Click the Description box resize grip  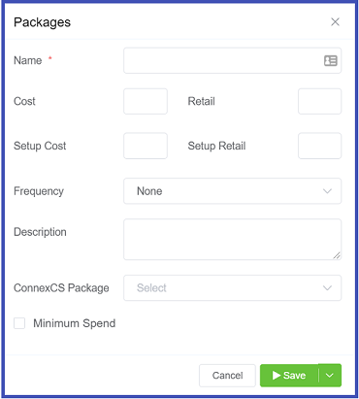coord(337,255)
